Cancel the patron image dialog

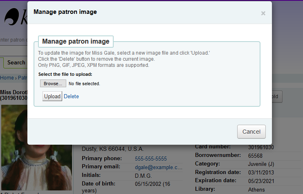click(251, 132)
